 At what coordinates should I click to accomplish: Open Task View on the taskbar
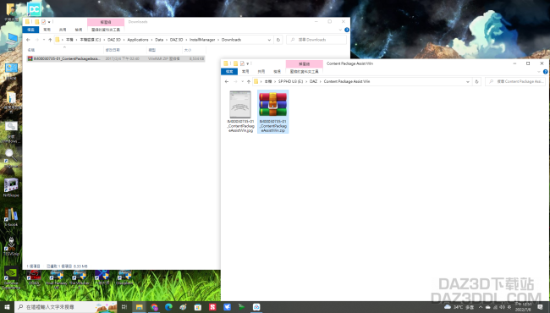pos(124,307)
